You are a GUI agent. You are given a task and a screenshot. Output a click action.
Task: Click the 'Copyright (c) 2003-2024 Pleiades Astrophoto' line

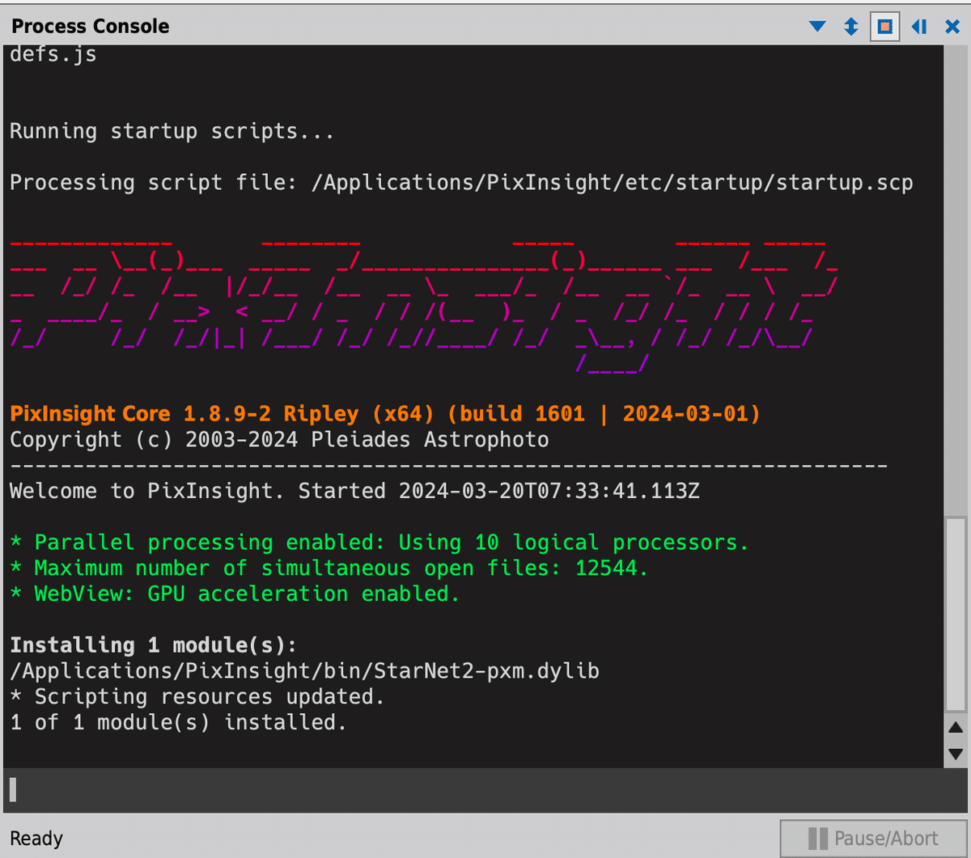coord(279,440)
